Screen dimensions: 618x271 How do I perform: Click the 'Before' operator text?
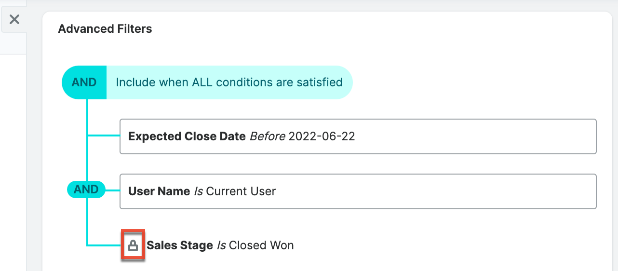coord(268,136)
